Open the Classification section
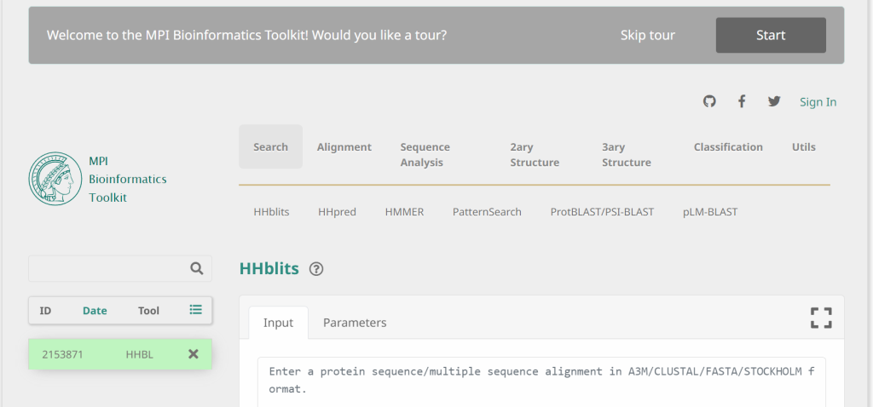This screenshot has width=873, height=407. pyautogui.click(x=728, y=147)
